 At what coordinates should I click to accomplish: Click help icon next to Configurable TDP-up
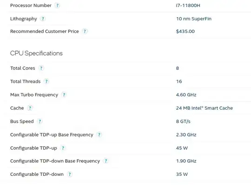tap(63, 148)
